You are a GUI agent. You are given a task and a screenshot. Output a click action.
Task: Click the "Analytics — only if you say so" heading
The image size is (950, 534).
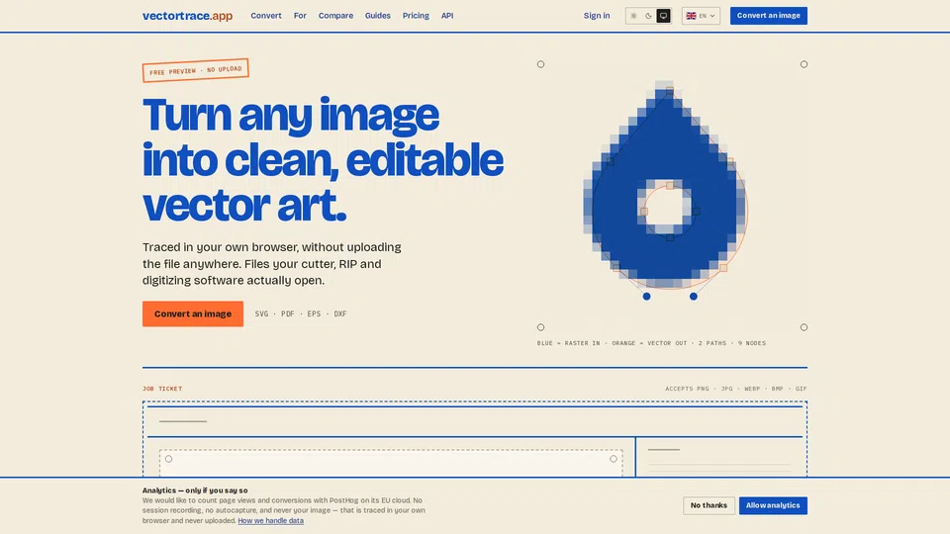195,490
